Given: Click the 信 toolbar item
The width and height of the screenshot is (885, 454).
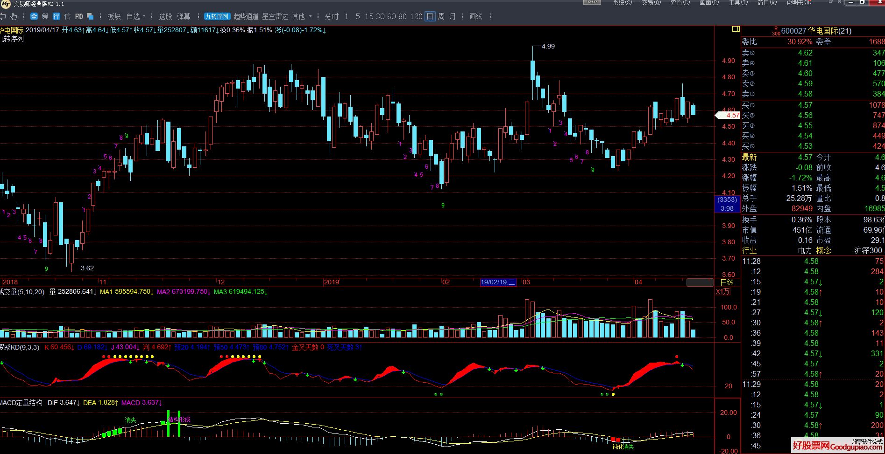Looking at the screenshot, I should [67, 16].
